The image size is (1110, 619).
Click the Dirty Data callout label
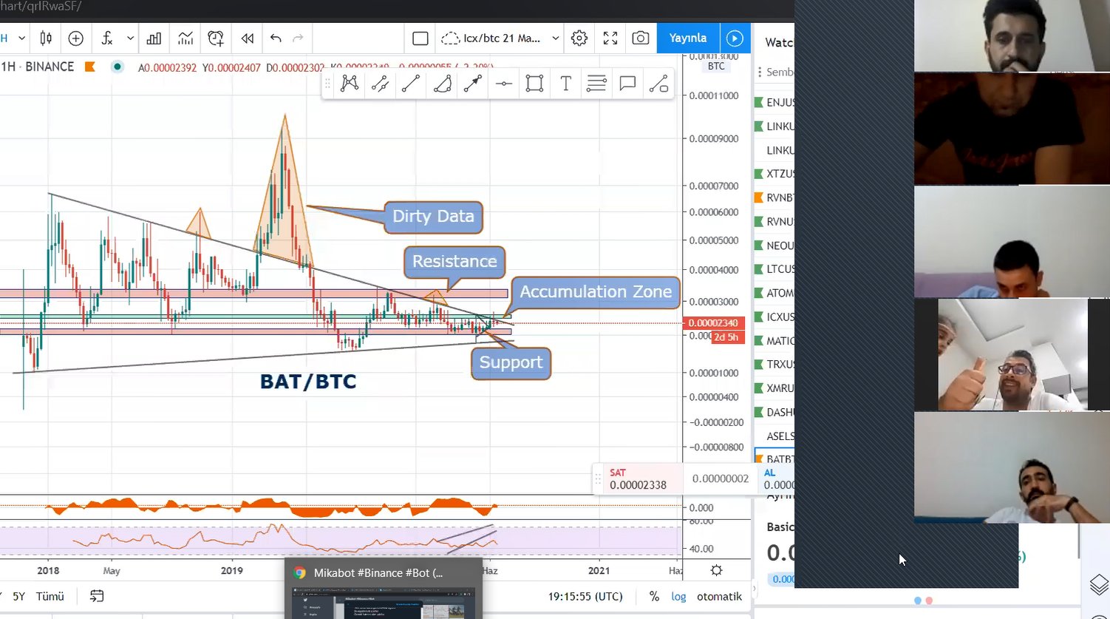[x=433, y=217]
